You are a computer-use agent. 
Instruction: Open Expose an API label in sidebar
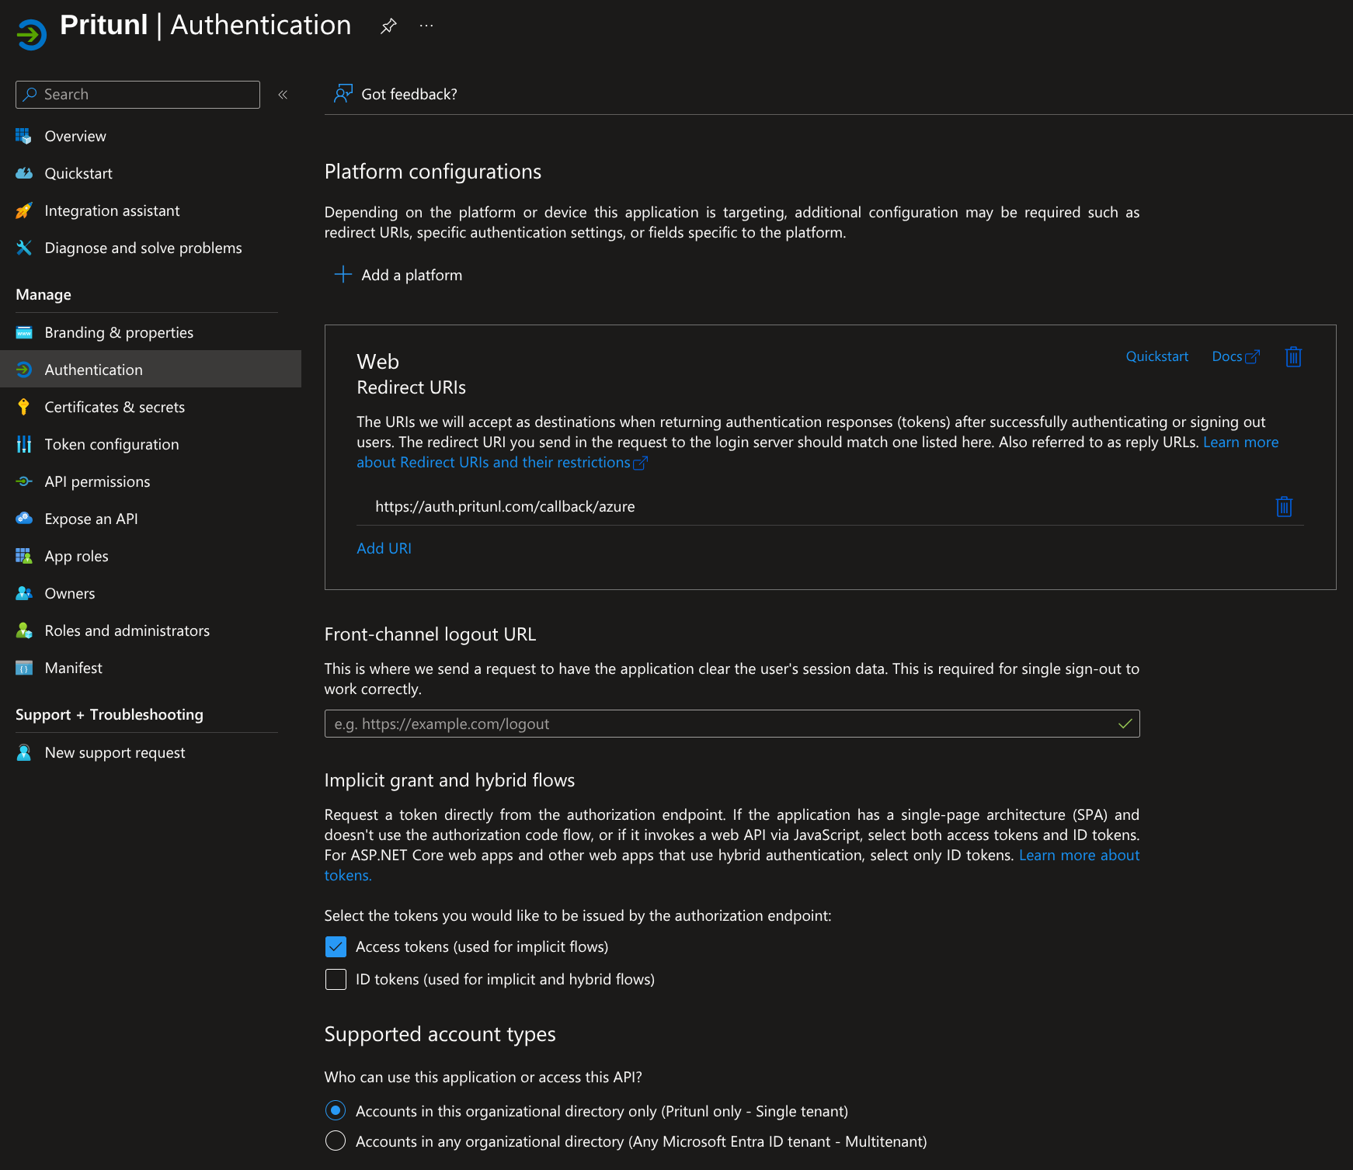coord(91,519)
